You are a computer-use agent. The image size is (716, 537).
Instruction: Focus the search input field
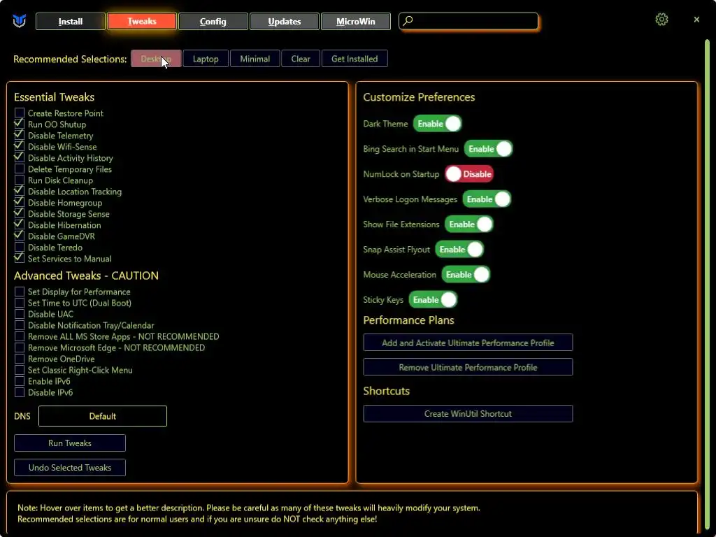(468, 21)
